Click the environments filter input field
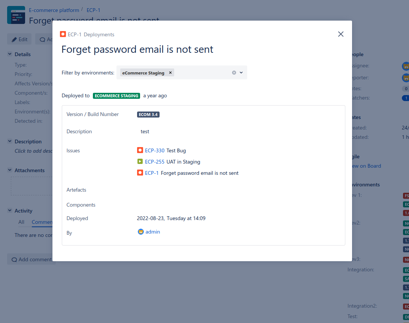This screenshot has width=409, height=323. (202, 73)
